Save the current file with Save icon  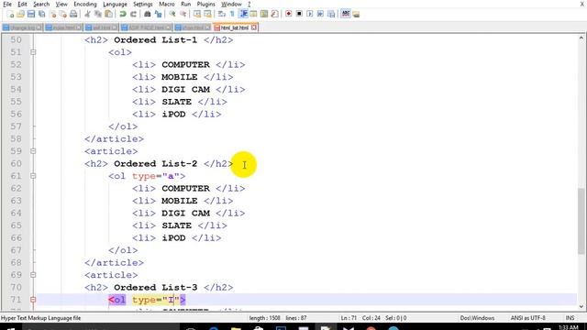click(31, 15)
